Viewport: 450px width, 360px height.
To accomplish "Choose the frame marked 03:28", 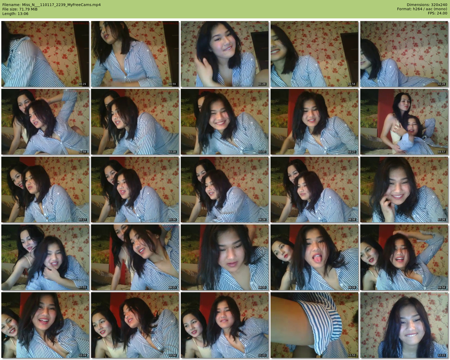I will pyautogui.click(x=135, y=122).
